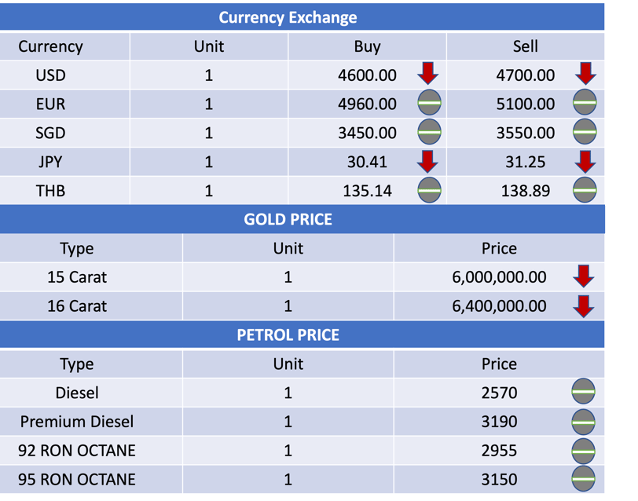Click the red down arrow beside JPY buy price
Viewport: 638px width, 501px height.
pyautogui.click(x=427, y=161)
